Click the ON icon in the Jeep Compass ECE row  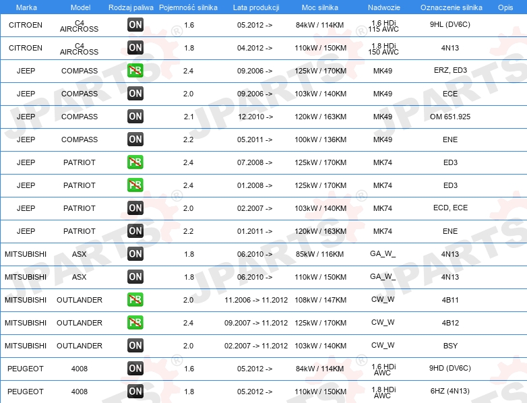point(135,94)
